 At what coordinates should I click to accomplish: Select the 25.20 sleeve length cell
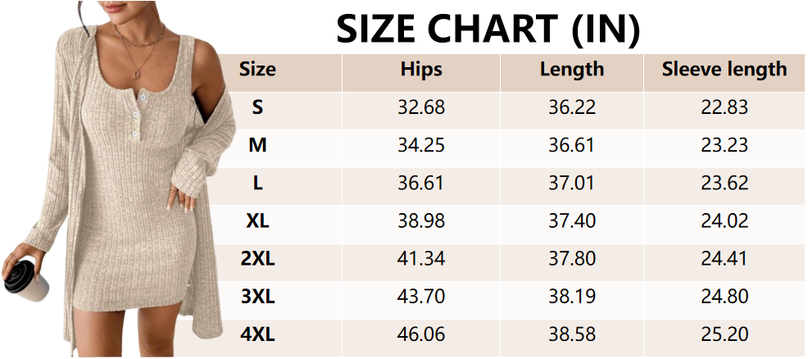tap(724, 336)
